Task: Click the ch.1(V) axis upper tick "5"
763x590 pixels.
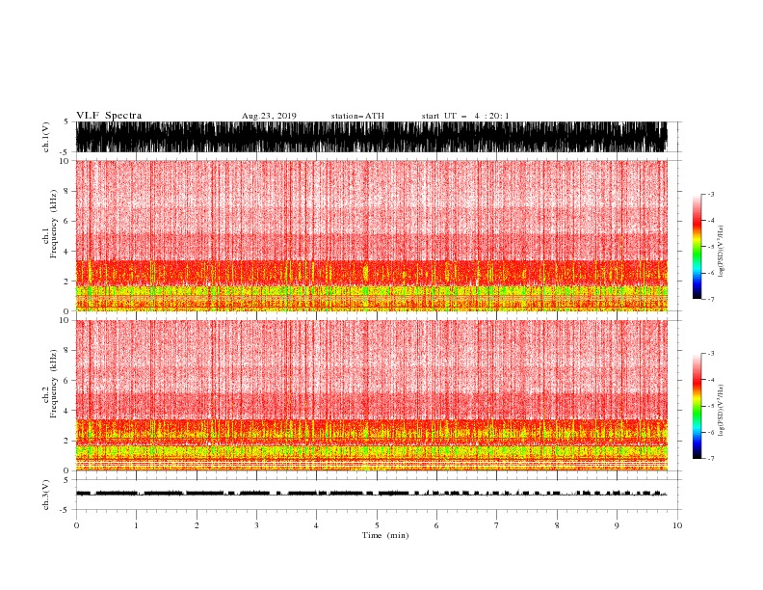Action: tap(67, 122)
